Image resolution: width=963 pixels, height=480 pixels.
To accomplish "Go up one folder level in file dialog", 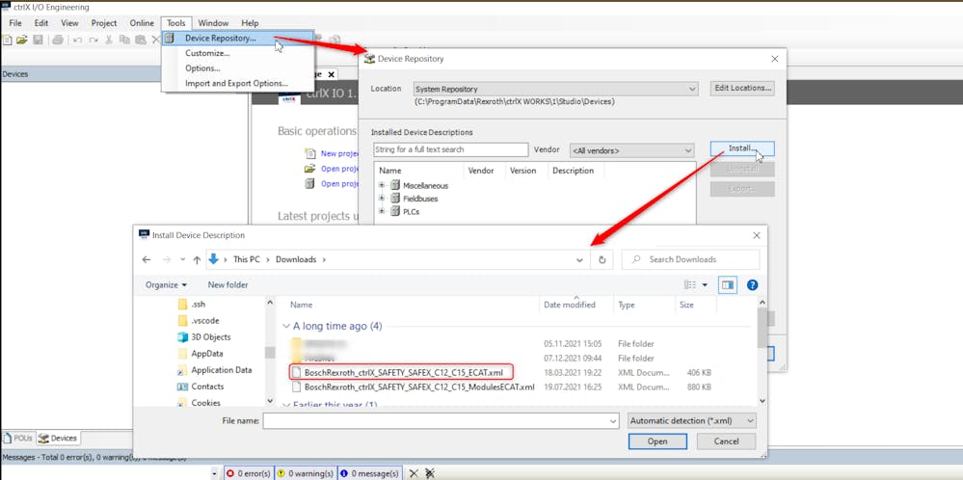I will (x=197, y=259).
